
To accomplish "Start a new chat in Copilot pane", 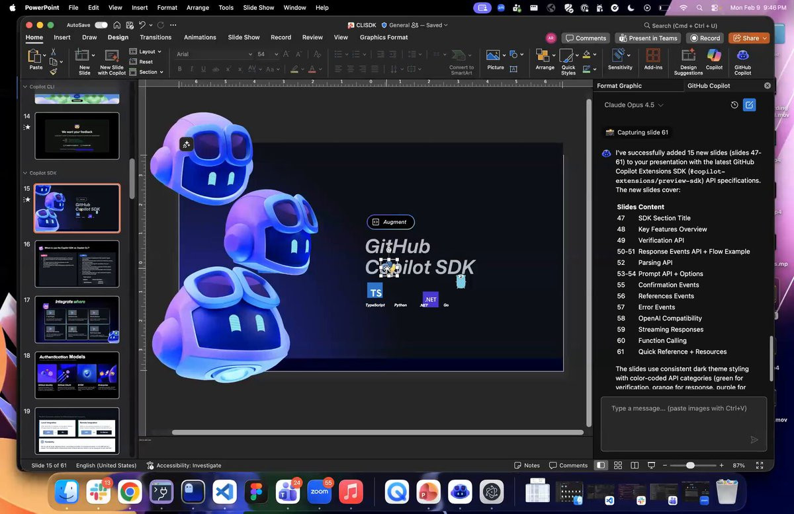I will coord(749,105).
